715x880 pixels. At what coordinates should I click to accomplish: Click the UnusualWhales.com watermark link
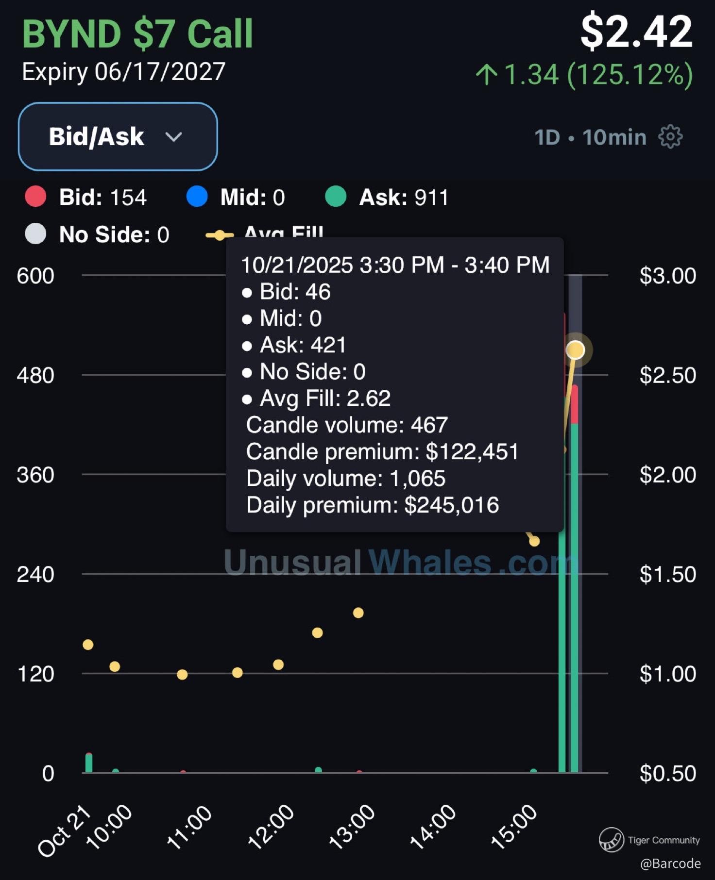click(x=400, y=562)
